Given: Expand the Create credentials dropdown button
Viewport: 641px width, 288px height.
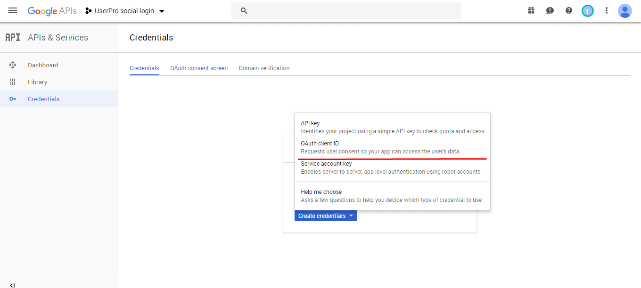Looking at the screenshot, I should tap(326, 216).
